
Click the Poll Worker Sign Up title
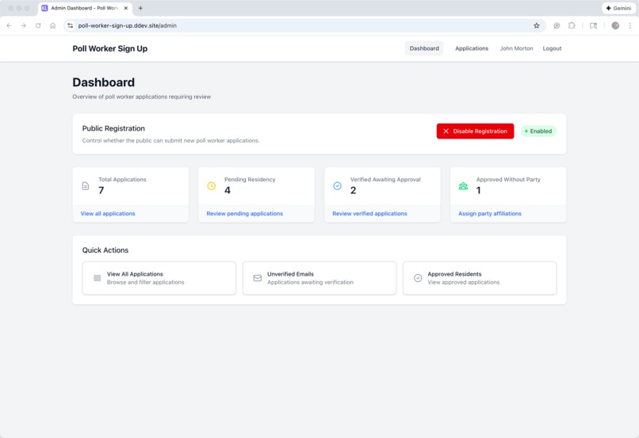coord(110,48)
